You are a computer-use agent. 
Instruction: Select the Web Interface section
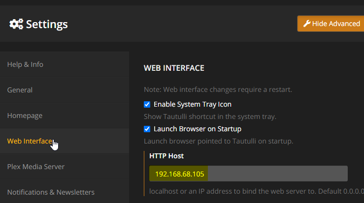tap(65, 141)
